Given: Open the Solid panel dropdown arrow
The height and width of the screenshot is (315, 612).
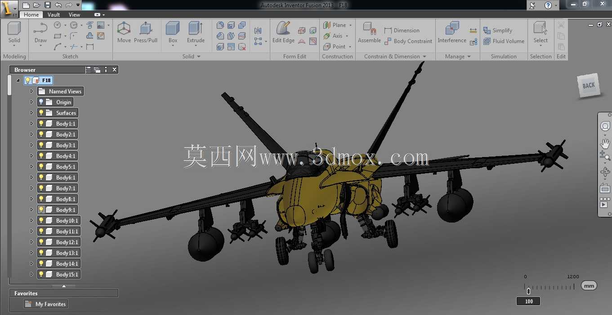Looking at the screenshot, I should coord(199,57).
